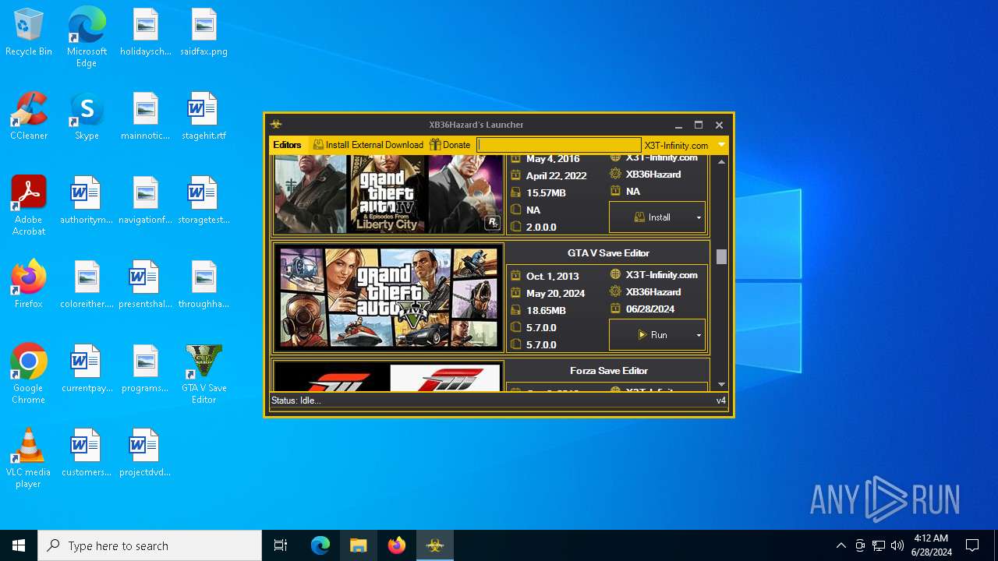Open File Explorer from taskbar
Screen dimensions: 998x561
coord(358,545)
